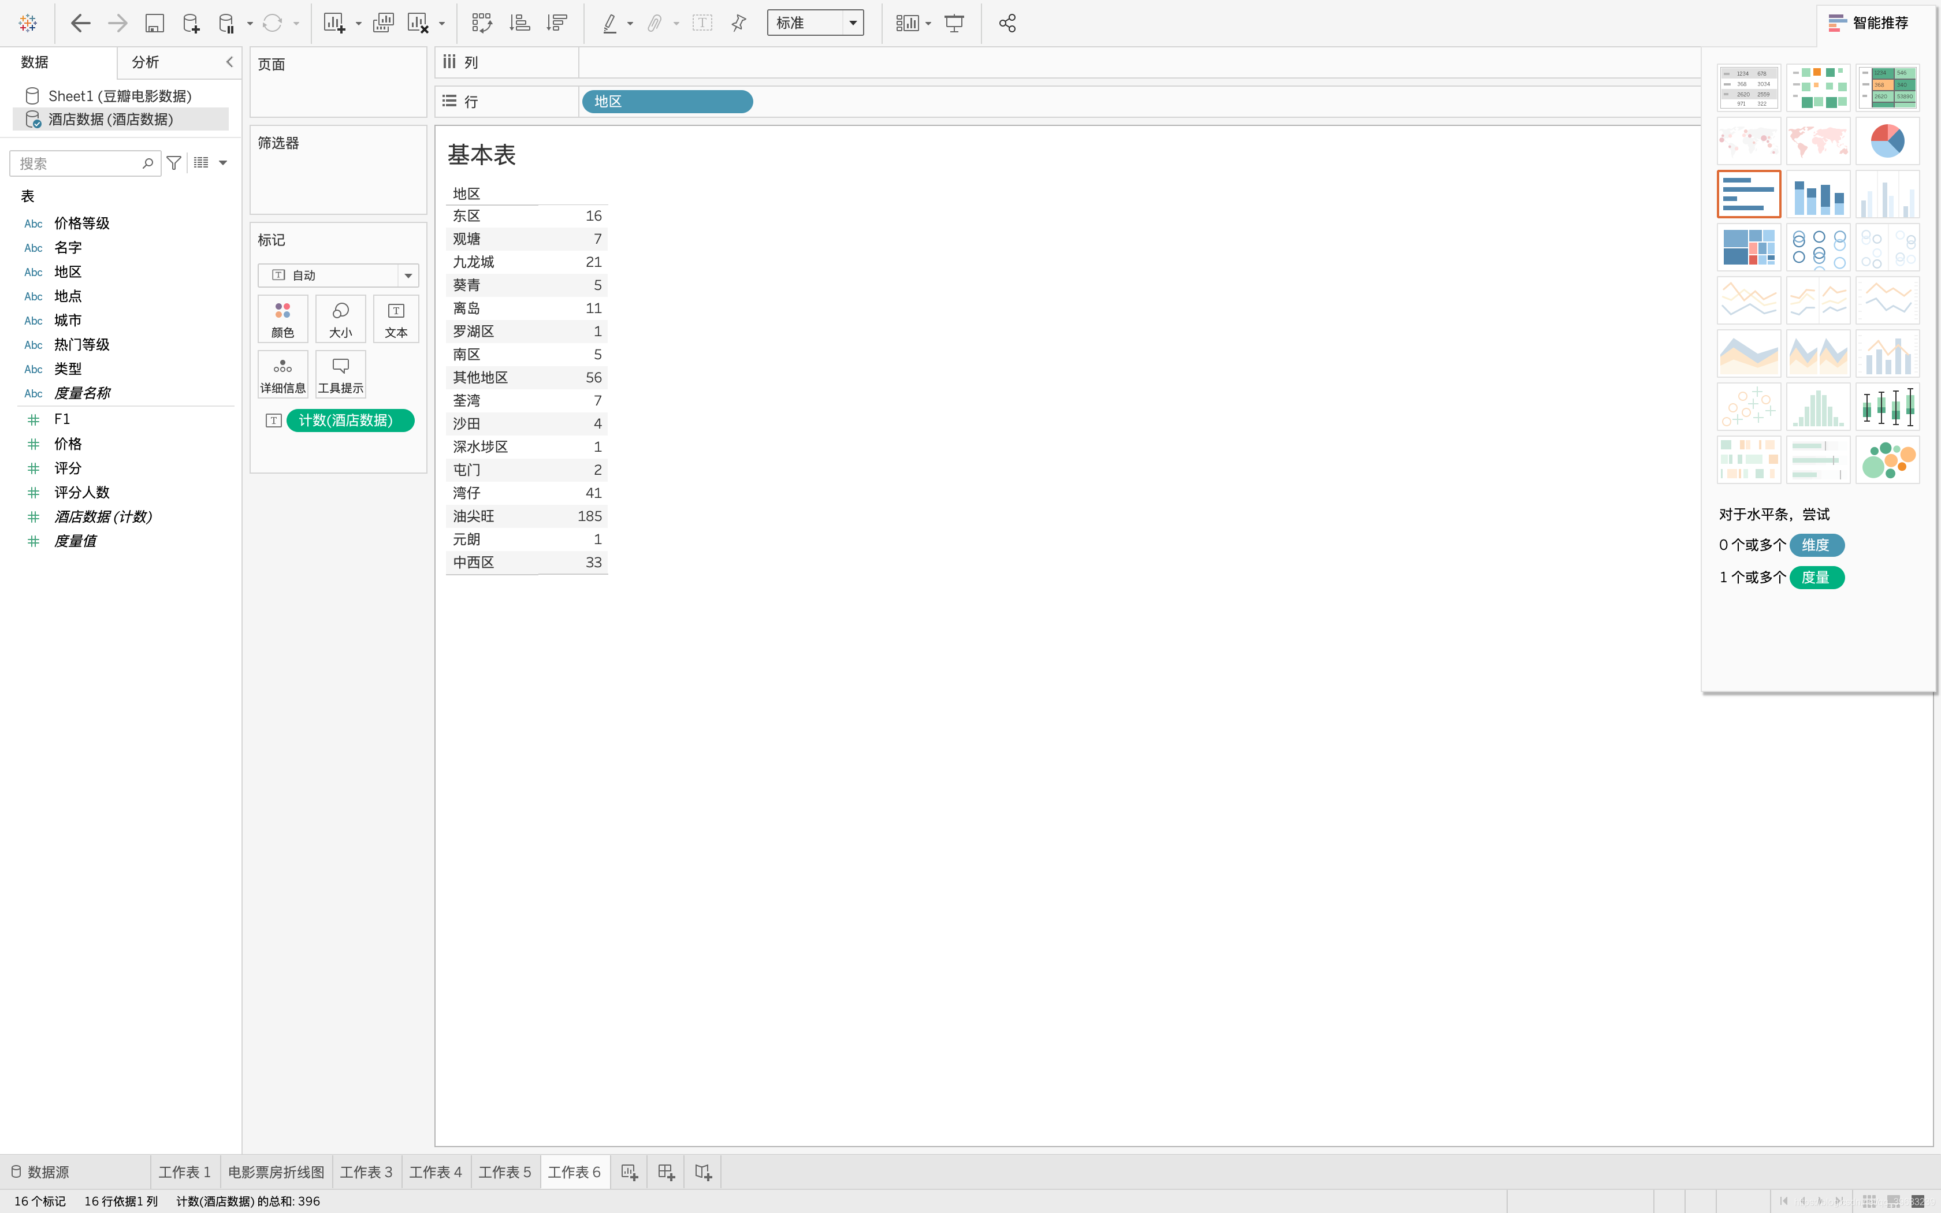Switch to the 分析 tab
Viewport: 1941px width, 1213px height.
click(x=145, y=62)
